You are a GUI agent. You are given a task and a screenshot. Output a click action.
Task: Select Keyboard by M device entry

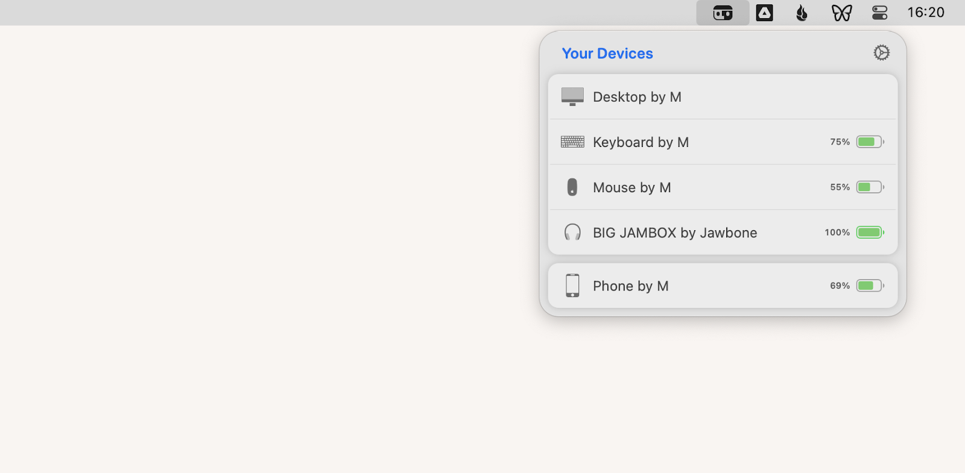694,142
